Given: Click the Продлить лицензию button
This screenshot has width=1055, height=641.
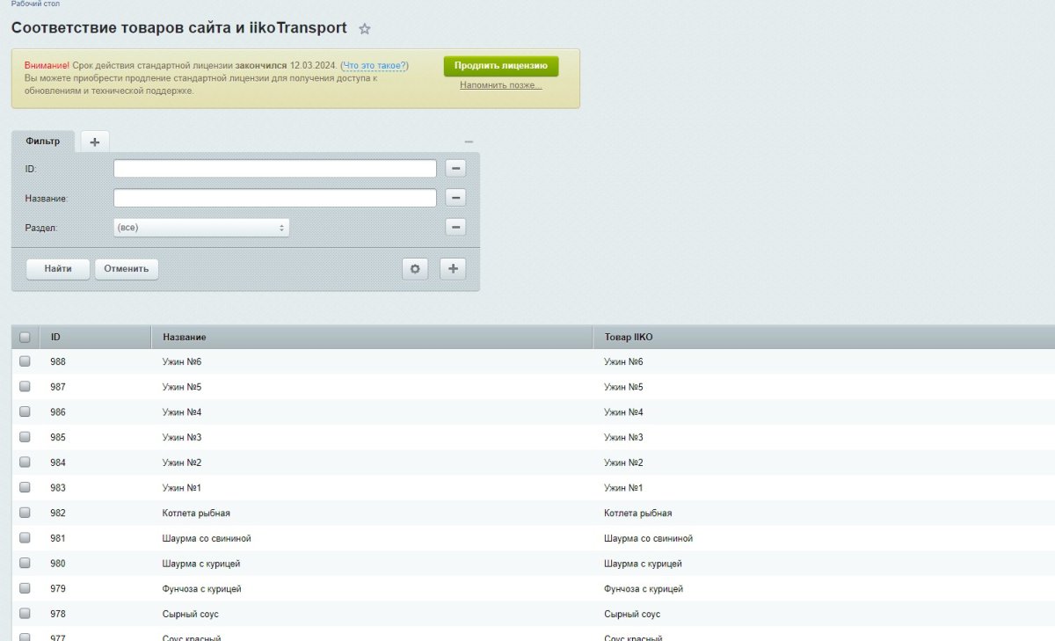Looking at the screenshot, I should (501, 66).
